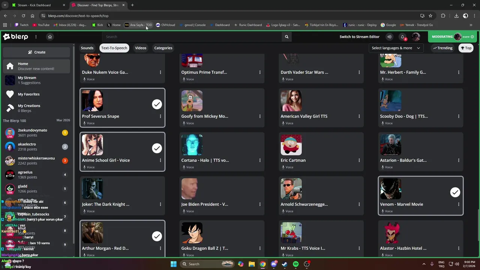Open options for Venom - Marvel Movie card
The height and width of the screenshot is (270, 480).
459,204
